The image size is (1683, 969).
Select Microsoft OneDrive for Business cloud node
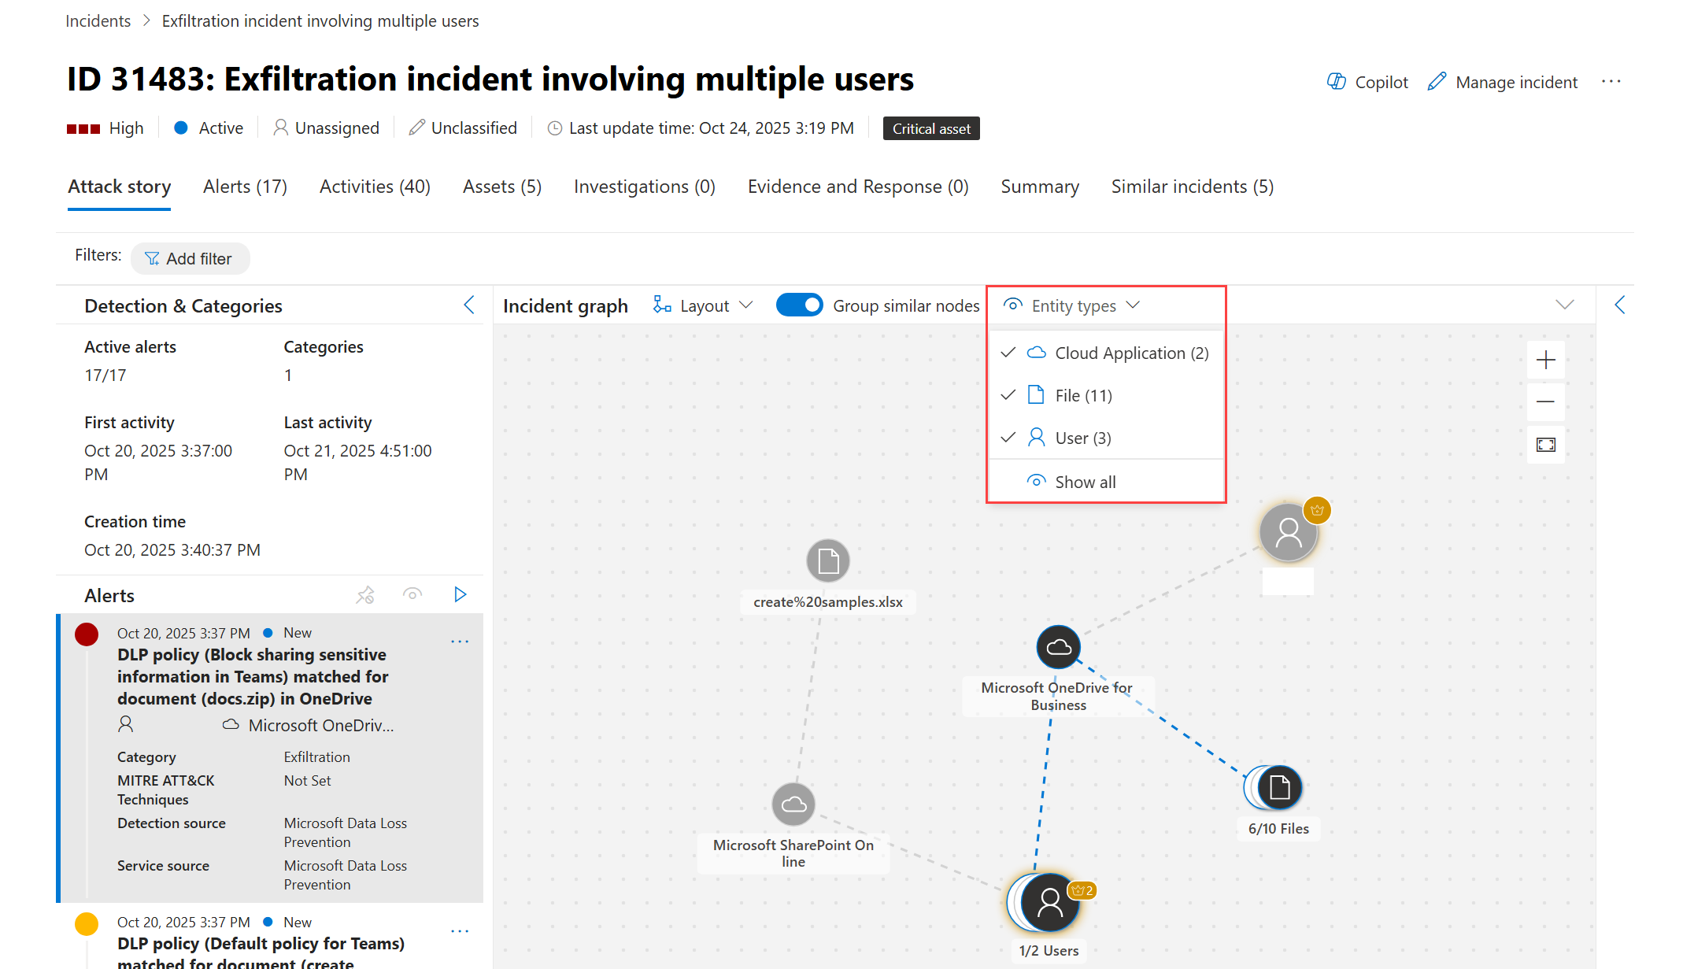(1058, 647)
